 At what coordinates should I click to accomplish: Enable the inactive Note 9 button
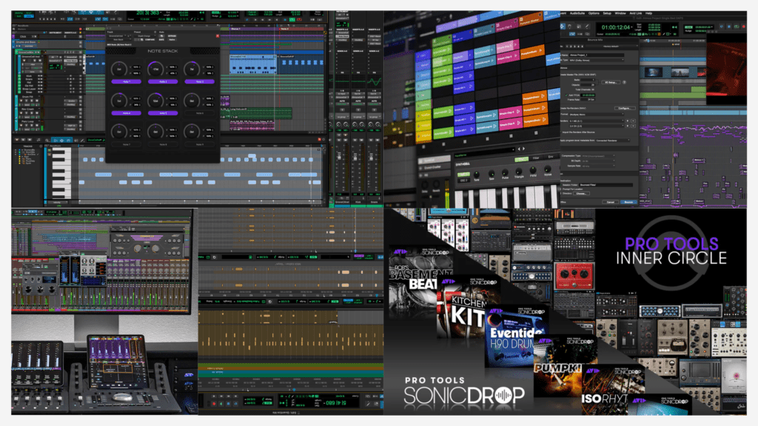[200, 144]
